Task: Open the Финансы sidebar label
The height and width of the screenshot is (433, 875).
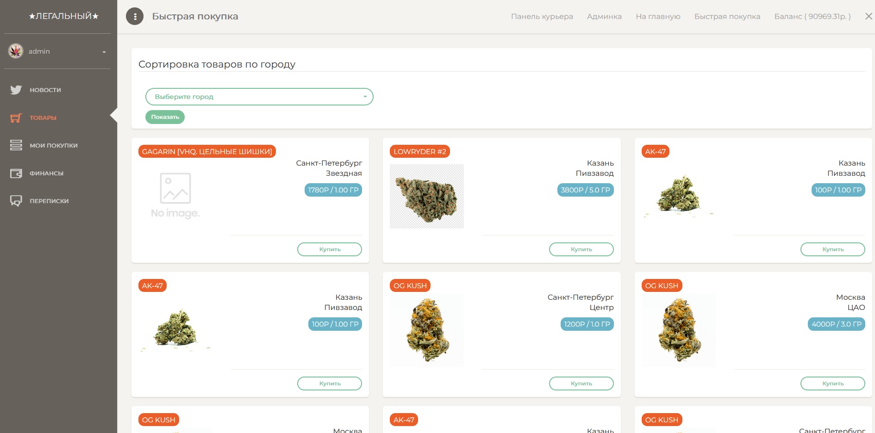Action: coord(47,173)
